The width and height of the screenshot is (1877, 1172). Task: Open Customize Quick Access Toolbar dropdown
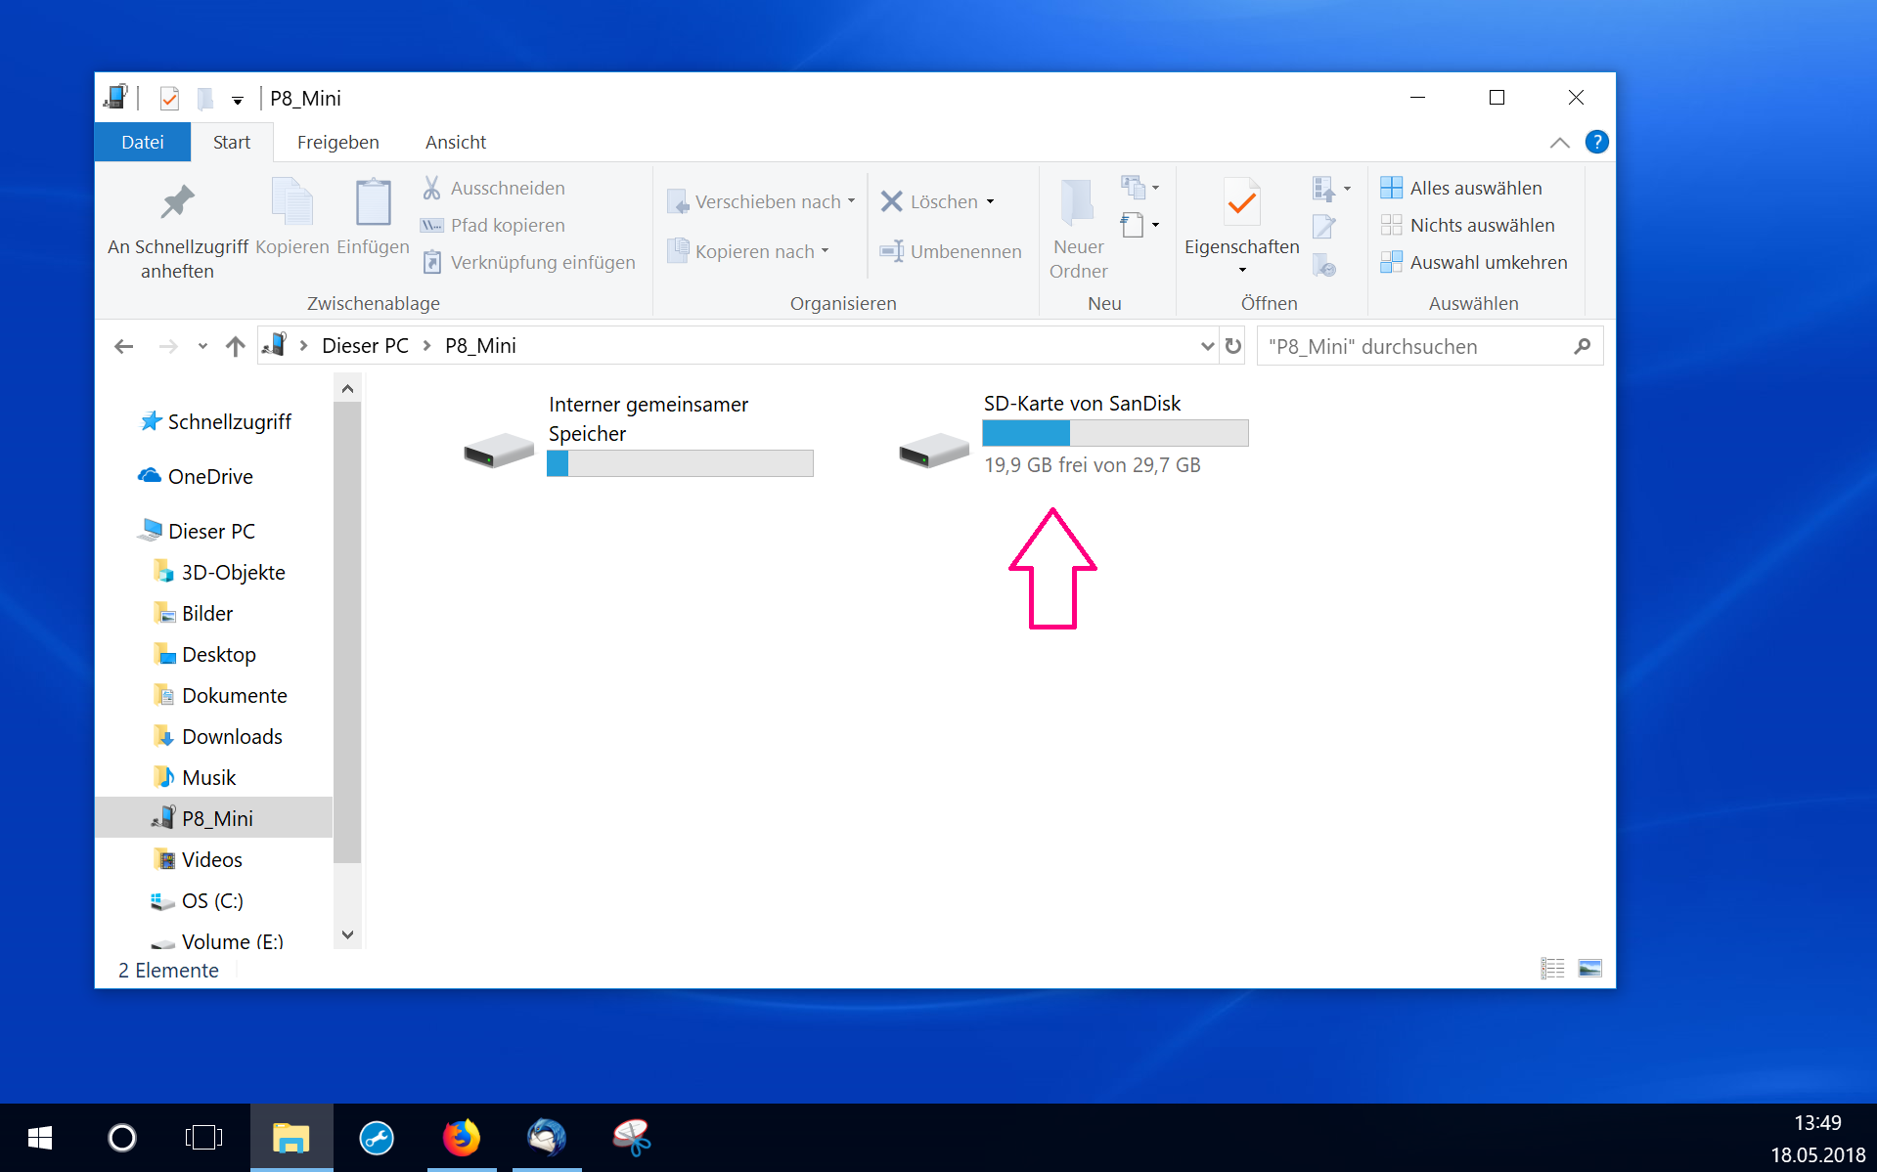237,100
